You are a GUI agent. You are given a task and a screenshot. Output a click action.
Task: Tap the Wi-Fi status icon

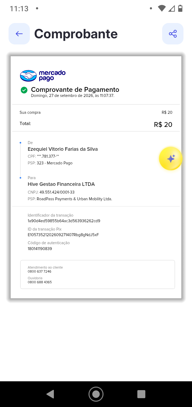[x=162, y=8]
